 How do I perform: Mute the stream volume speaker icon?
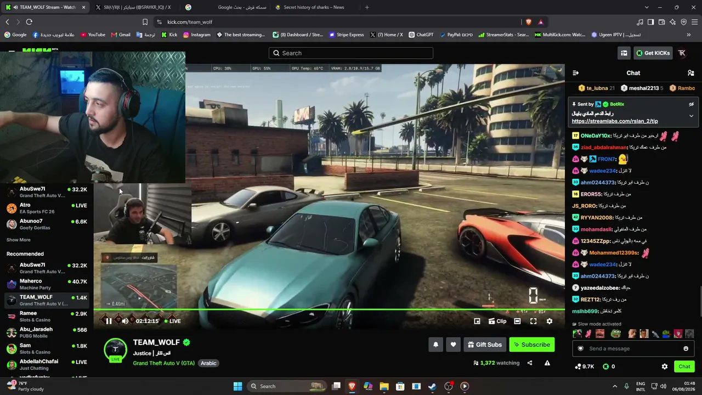pyautogui.click(x=125, y=321)
